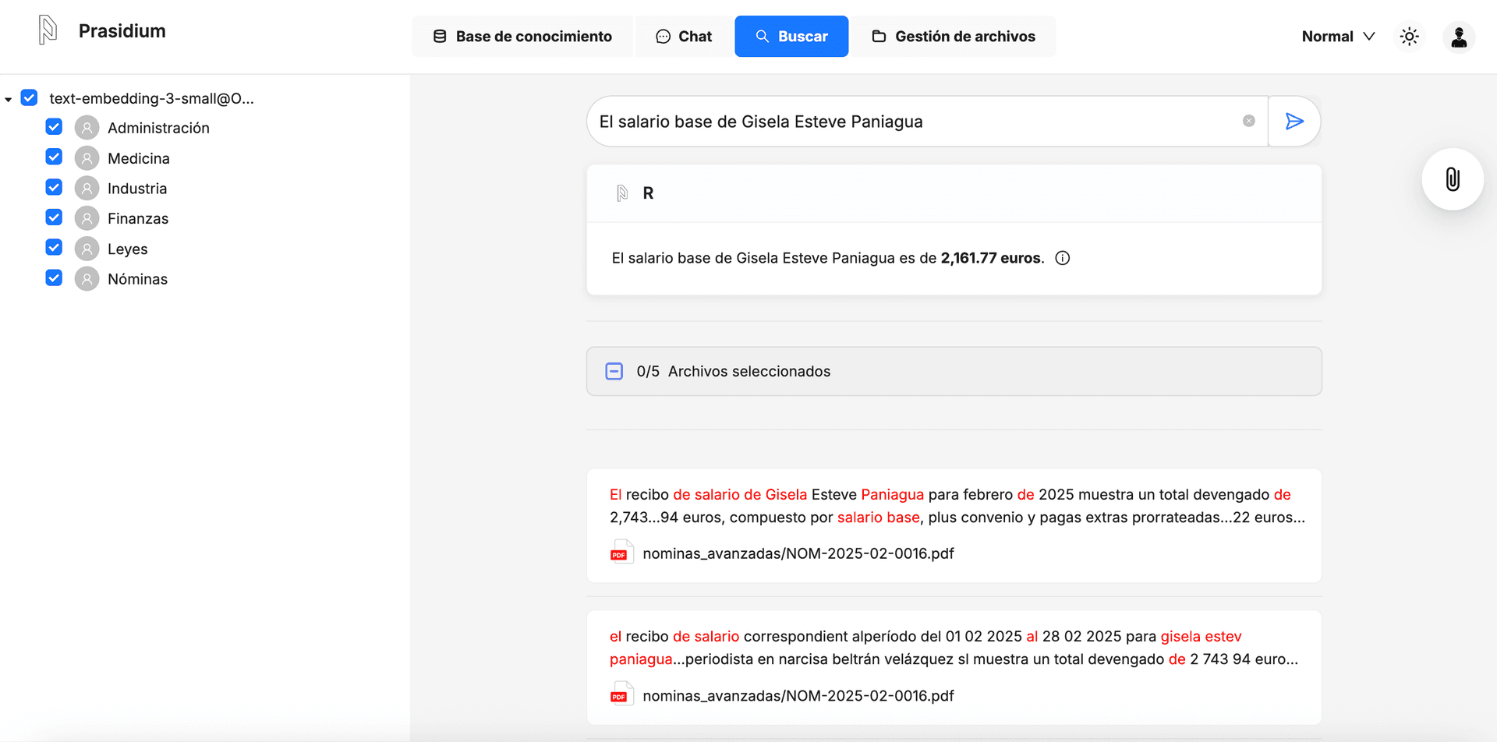Clear the search query with the x icon
Image resolution: width=1497 pixels, height=742 pixels.
(x=1248, y=121)
